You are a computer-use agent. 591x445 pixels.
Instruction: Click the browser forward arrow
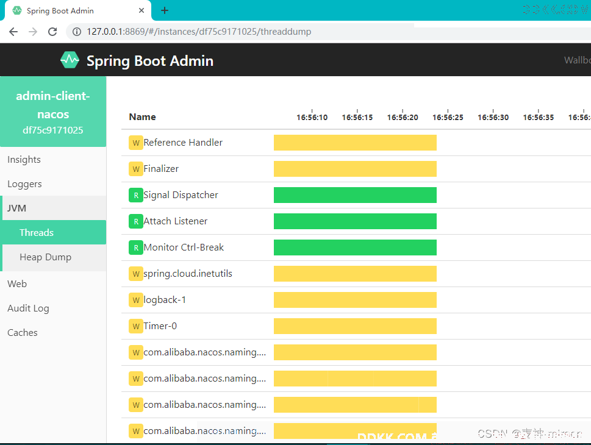click(33, 32)
